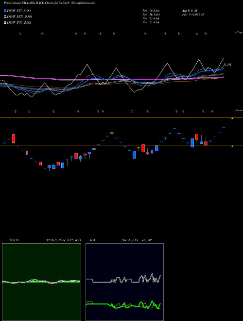Image resolution: width=243 pixels, height=321 pixels.
Task: Select the 'DOW ST: 3.21' legend text
Action: (x=19, y=11)
